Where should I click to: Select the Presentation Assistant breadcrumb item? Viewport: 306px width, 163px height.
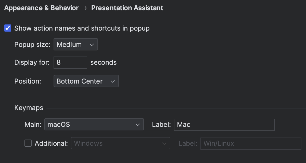tap(127, 8)
